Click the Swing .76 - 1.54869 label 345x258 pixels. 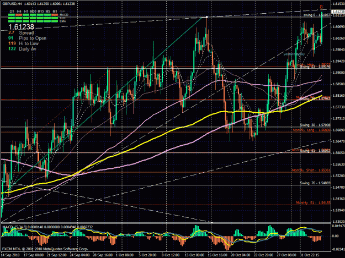[x=315, y=183]
